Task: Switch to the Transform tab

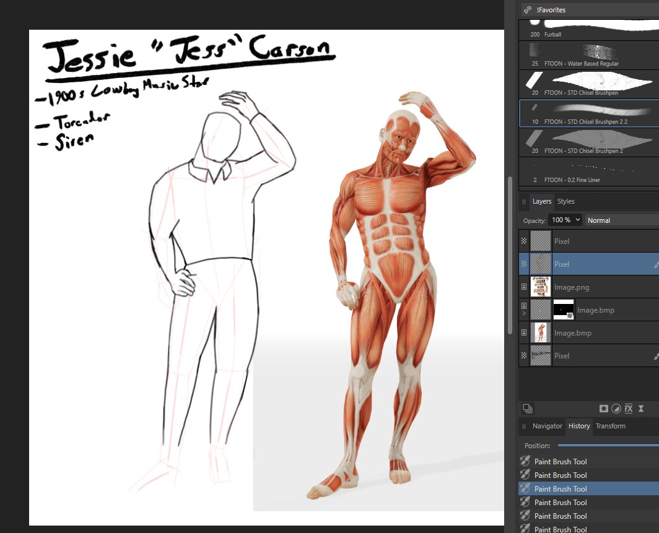Action: [610, 426]
